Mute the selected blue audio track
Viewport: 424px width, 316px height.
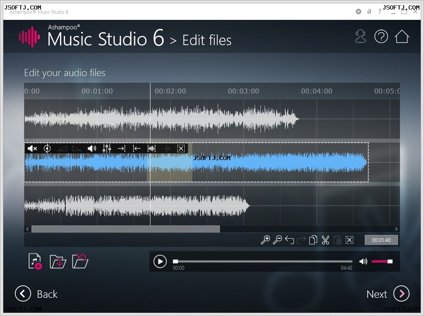click(x=32, y=148)
